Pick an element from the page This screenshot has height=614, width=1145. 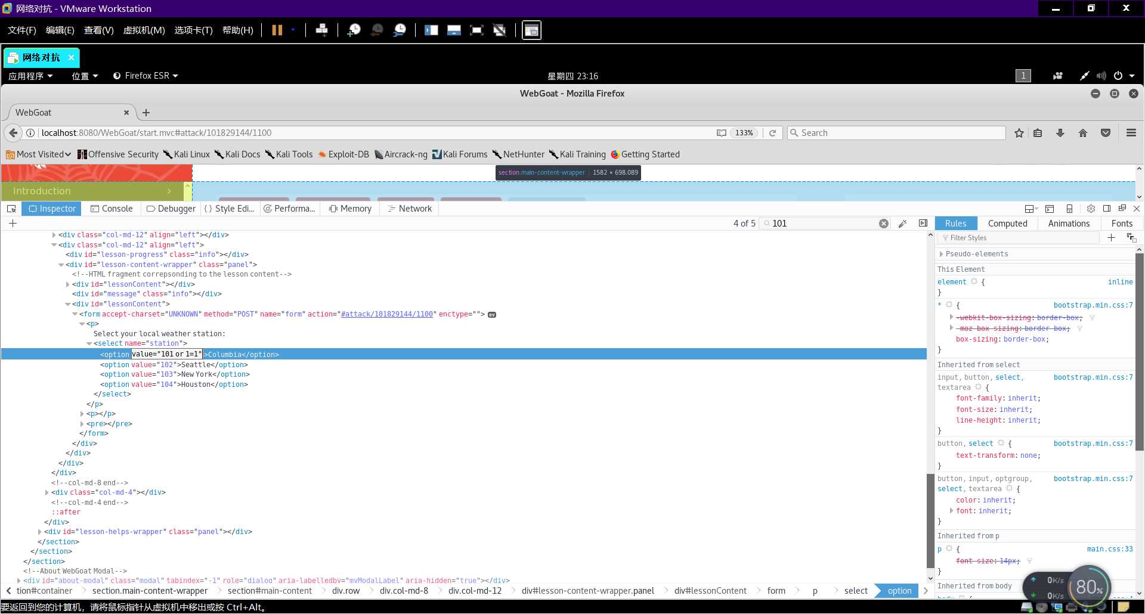coord(11,209)
